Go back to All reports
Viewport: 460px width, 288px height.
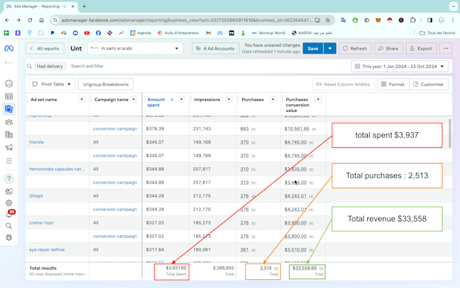(45, 49)
